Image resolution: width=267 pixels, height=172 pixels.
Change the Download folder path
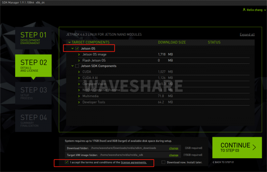click(x=174, y=148)
